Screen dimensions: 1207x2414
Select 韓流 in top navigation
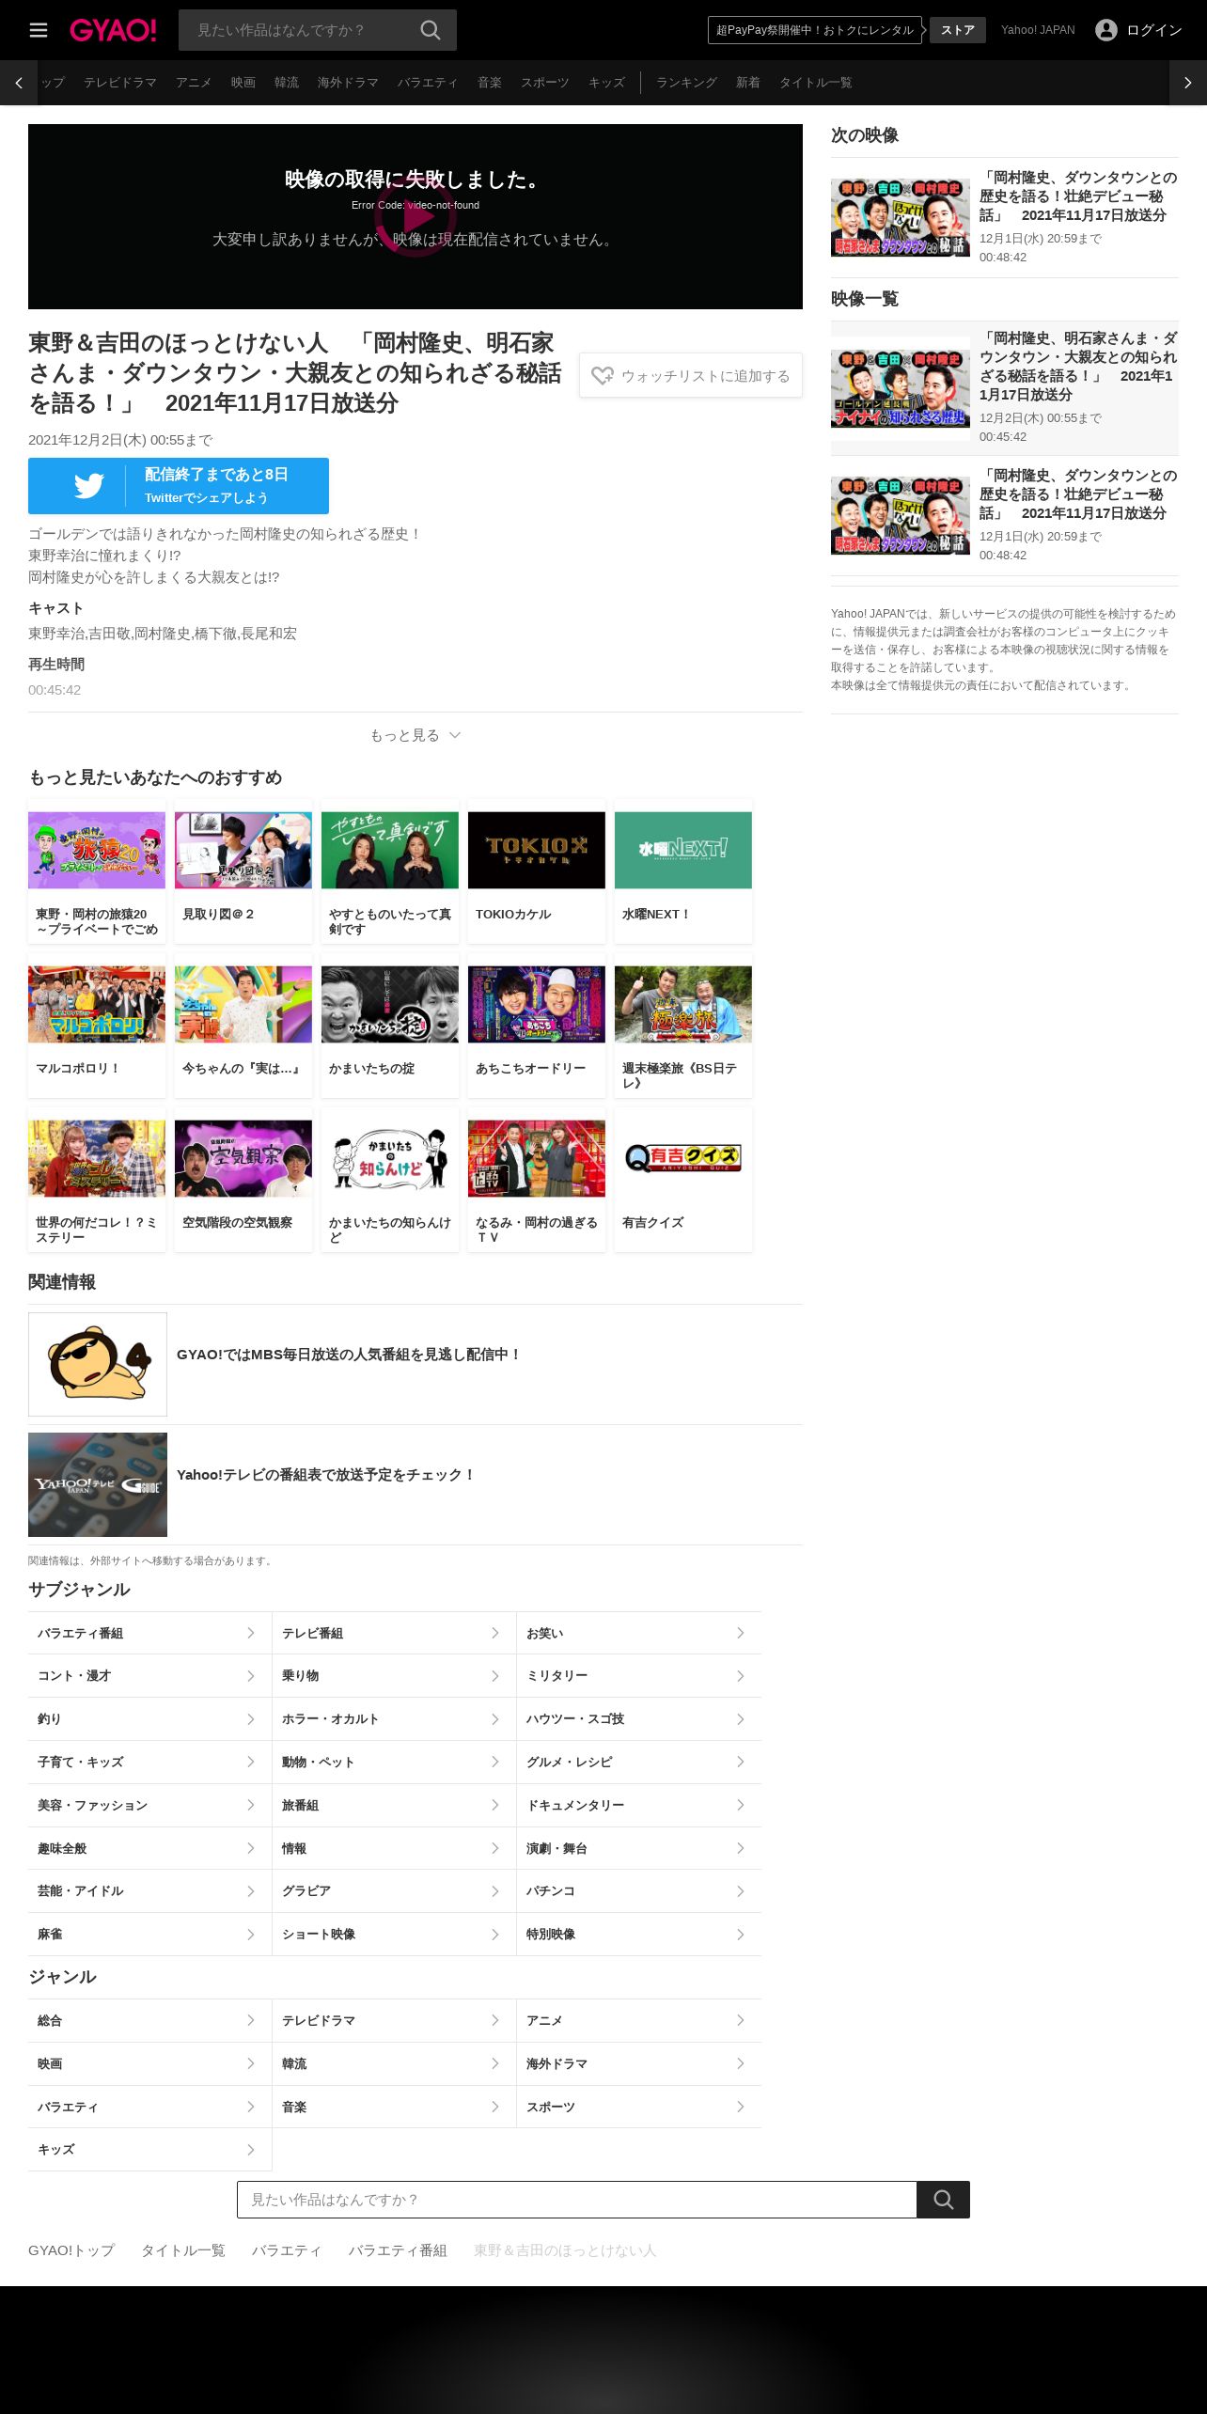pyautogui.click(x=287, y=83)
